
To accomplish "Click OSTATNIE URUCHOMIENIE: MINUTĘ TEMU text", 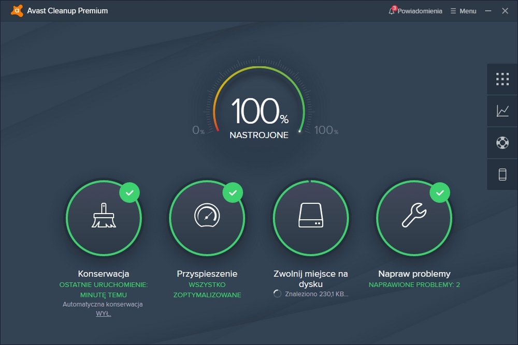I will (x=104, y=290).
